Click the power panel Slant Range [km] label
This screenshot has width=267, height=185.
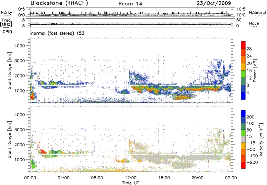coord(9,70)
